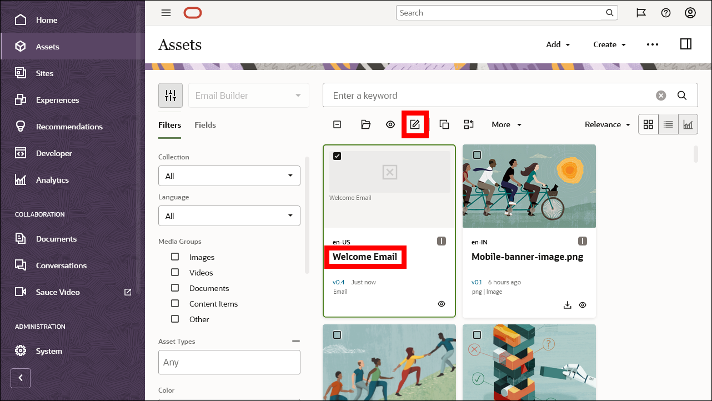Preview Welcome Email via eye icon
The image size is (712, 401).
click(442, 304)
